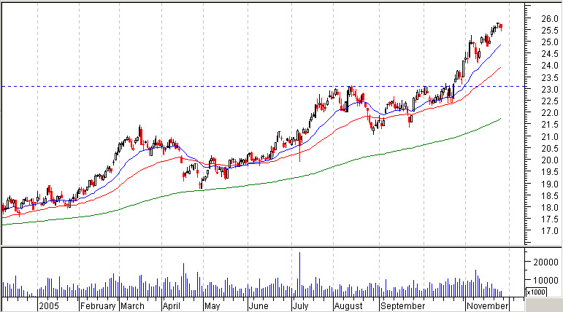The image size is (563, 312).
Task: Click the x1000 volume multiplier box
Action: pyautogui.click(x=536, y=292)
